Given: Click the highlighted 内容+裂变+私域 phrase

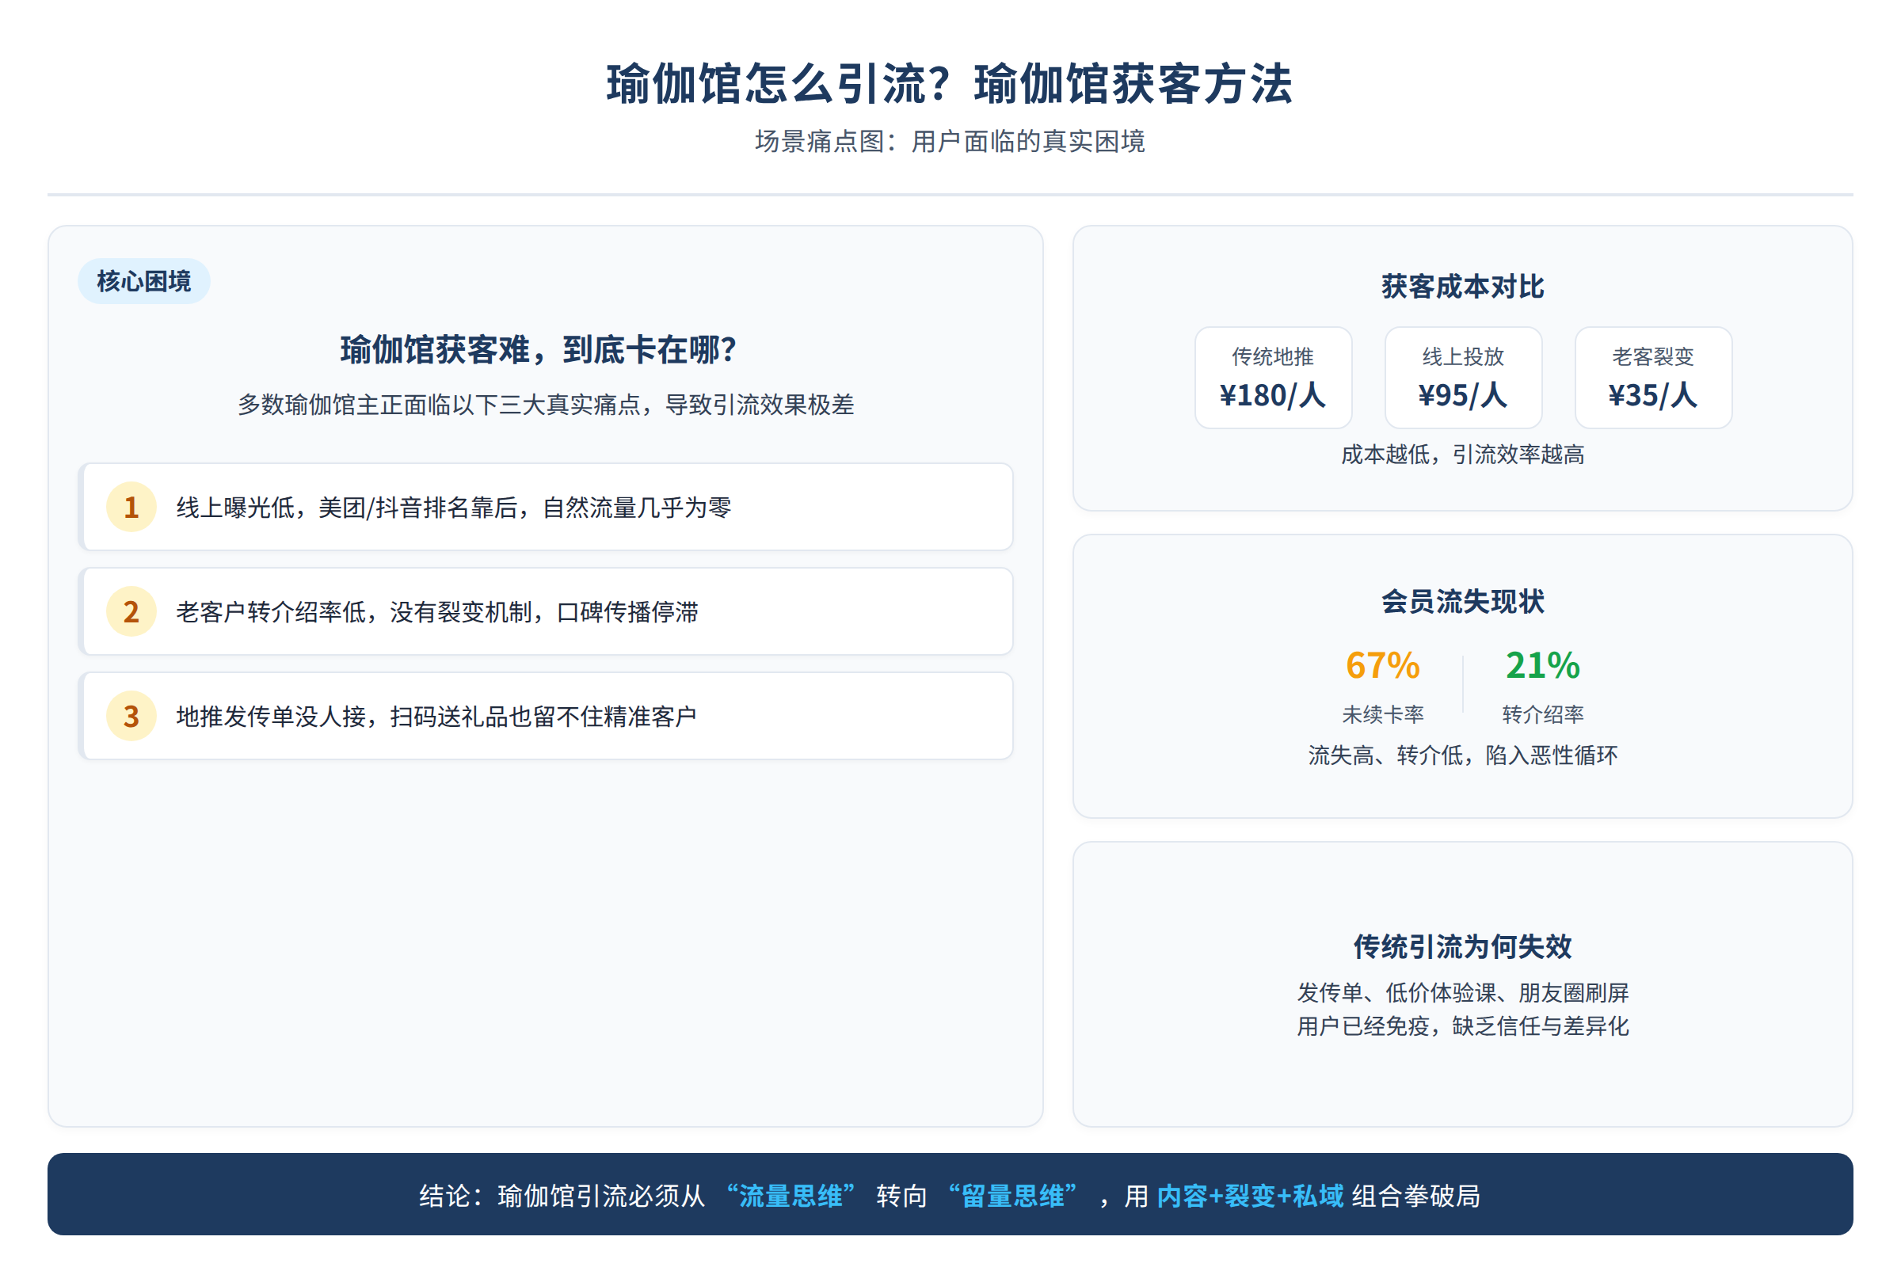Looking at the screenshot, I should coord(1251,1196).
